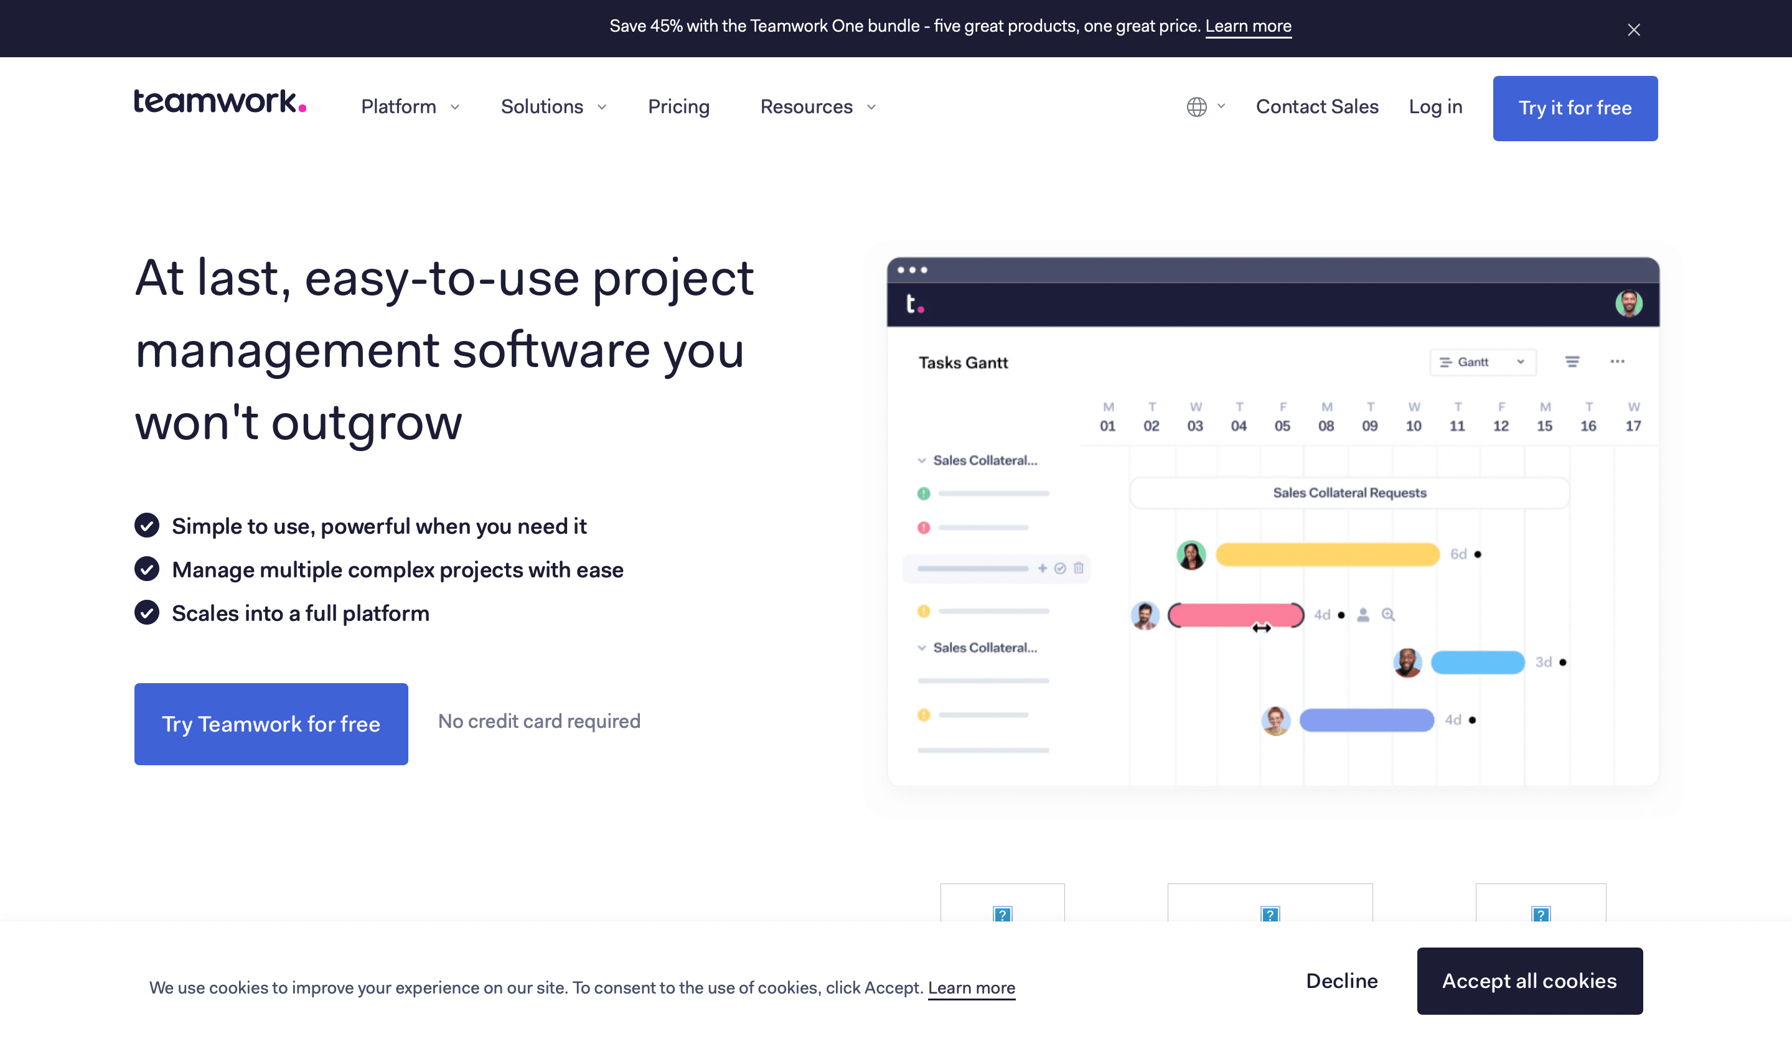The height and width of the screenshot is (1039, 1792).
Task: Collapse the first Sales Collateral group
Action: tap(922, 460)
